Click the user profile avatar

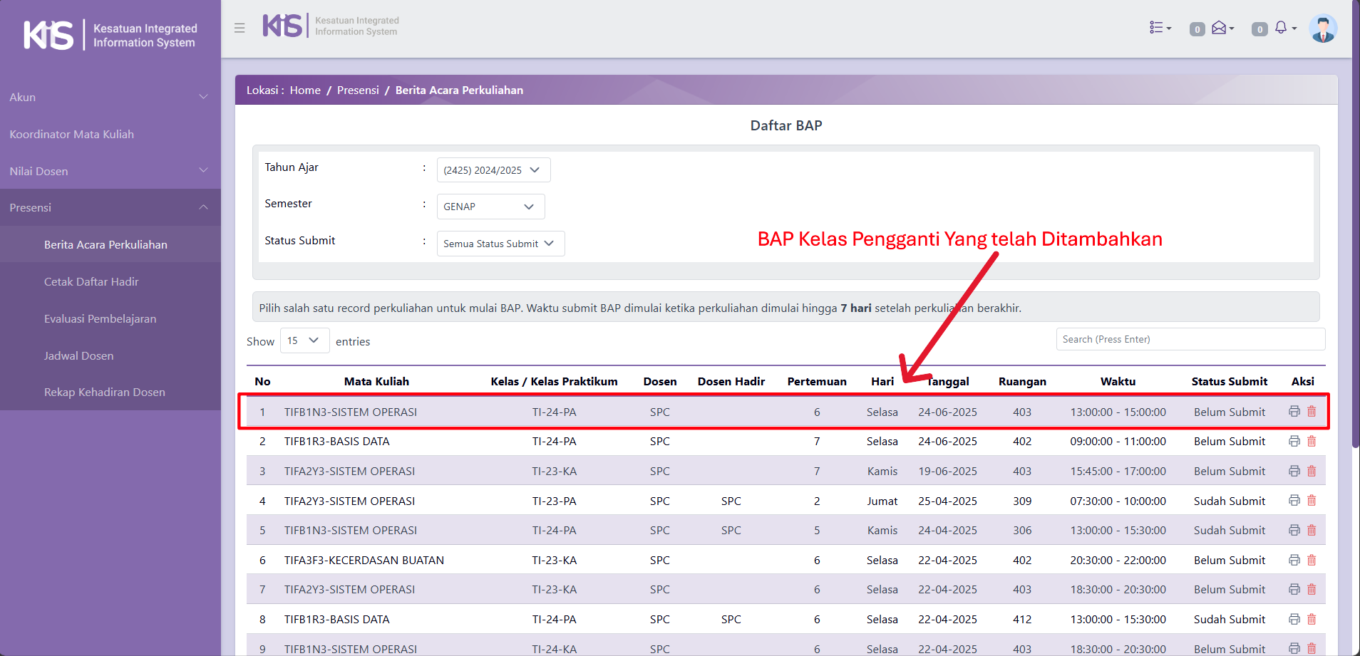(x=1323, y=28)
